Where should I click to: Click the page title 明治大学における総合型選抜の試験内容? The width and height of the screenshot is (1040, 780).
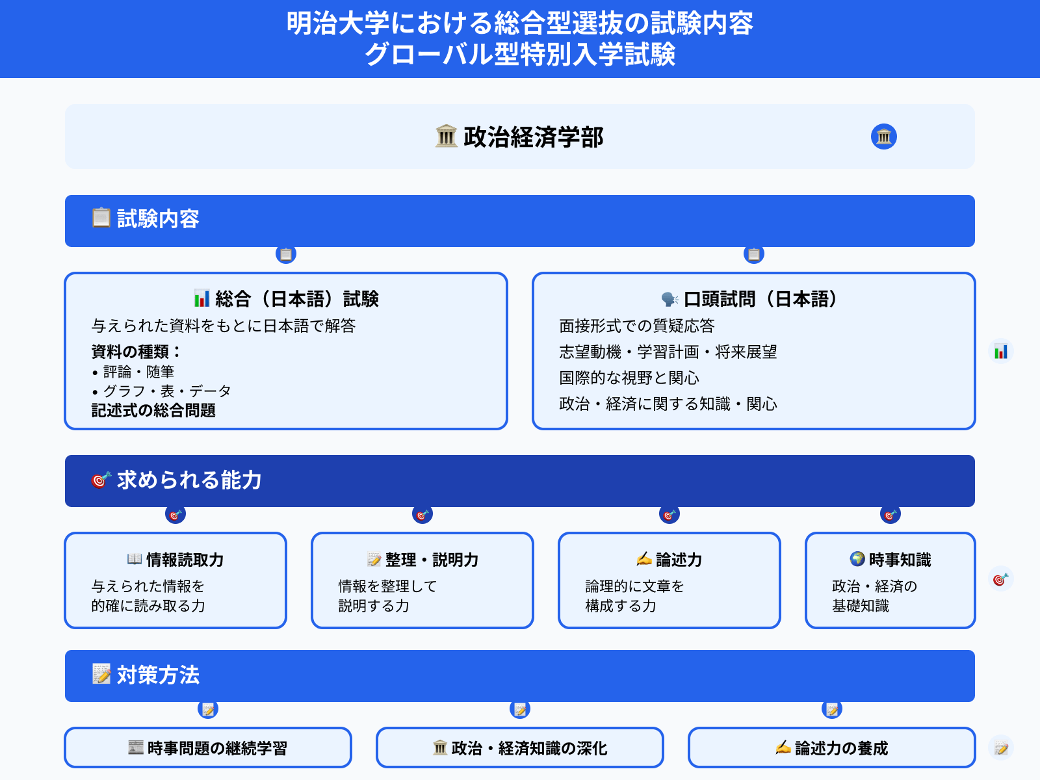click(x=520, y=23)
